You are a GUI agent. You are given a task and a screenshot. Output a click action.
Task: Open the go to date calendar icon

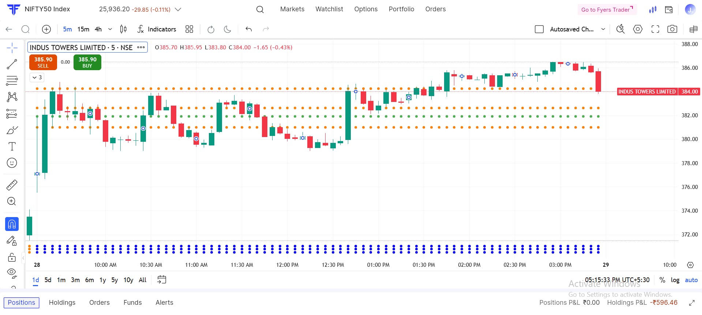[x=162, y=280]
